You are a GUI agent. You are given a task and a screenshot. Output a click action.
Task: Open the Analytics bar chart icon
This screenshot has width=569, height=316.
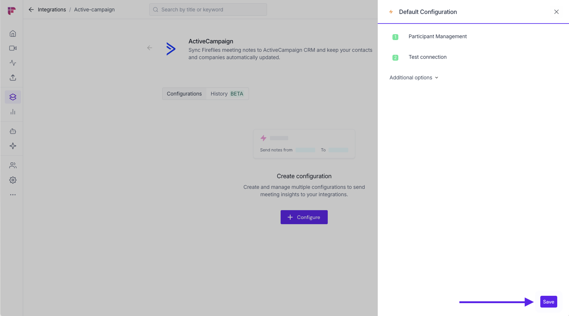pyautogui.click(x=13, y=112)
